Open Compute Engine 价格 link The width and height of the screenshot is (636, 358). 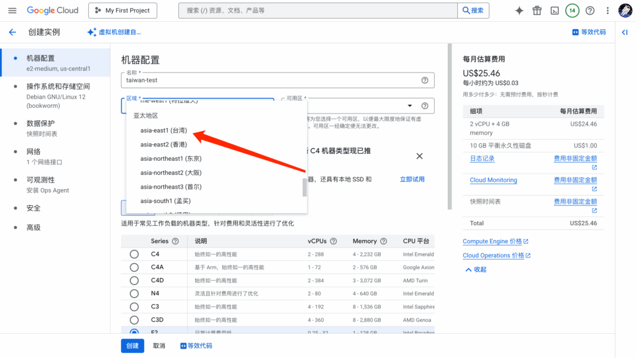495,241
